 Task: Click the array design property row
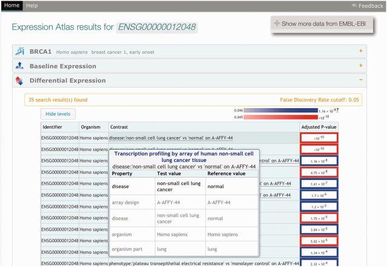point(184,202)
